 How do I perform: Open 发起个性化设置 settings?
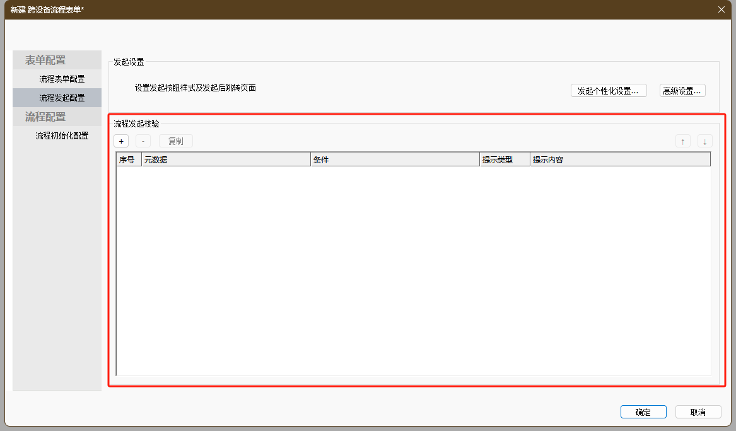point(609,91)
